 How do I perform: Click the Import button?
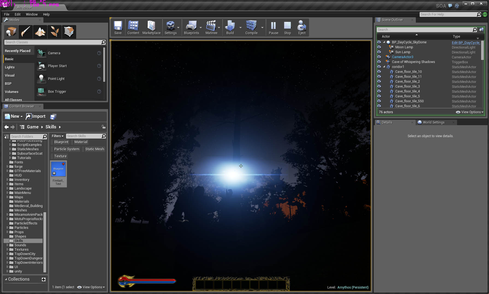[x=35, y=116]
